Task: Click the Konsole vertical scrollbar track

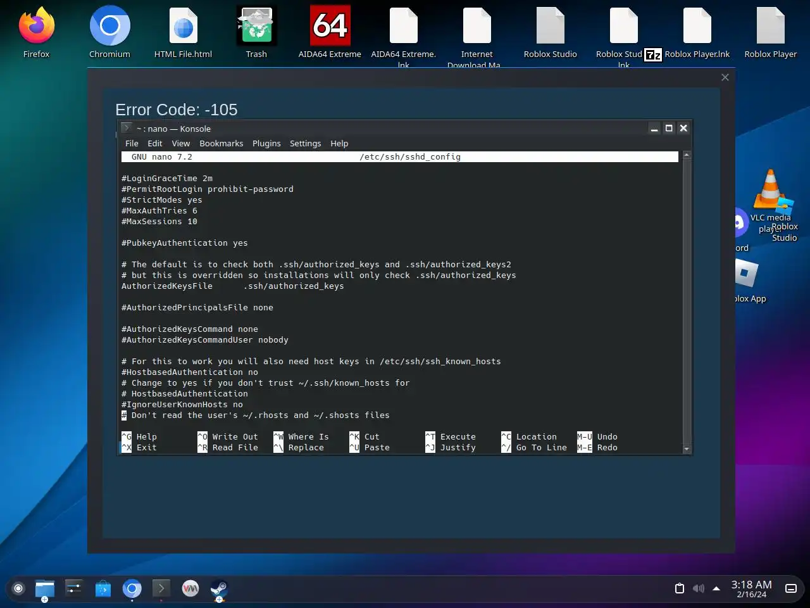Action: (x=687, y=302)
